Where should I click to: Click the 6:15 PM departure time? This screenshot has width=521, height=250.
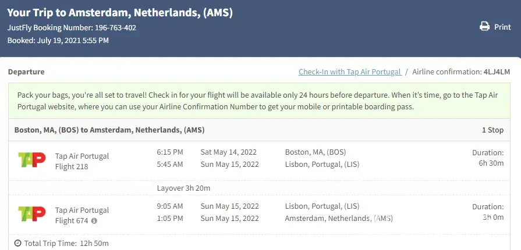click(x=170, y=152)
